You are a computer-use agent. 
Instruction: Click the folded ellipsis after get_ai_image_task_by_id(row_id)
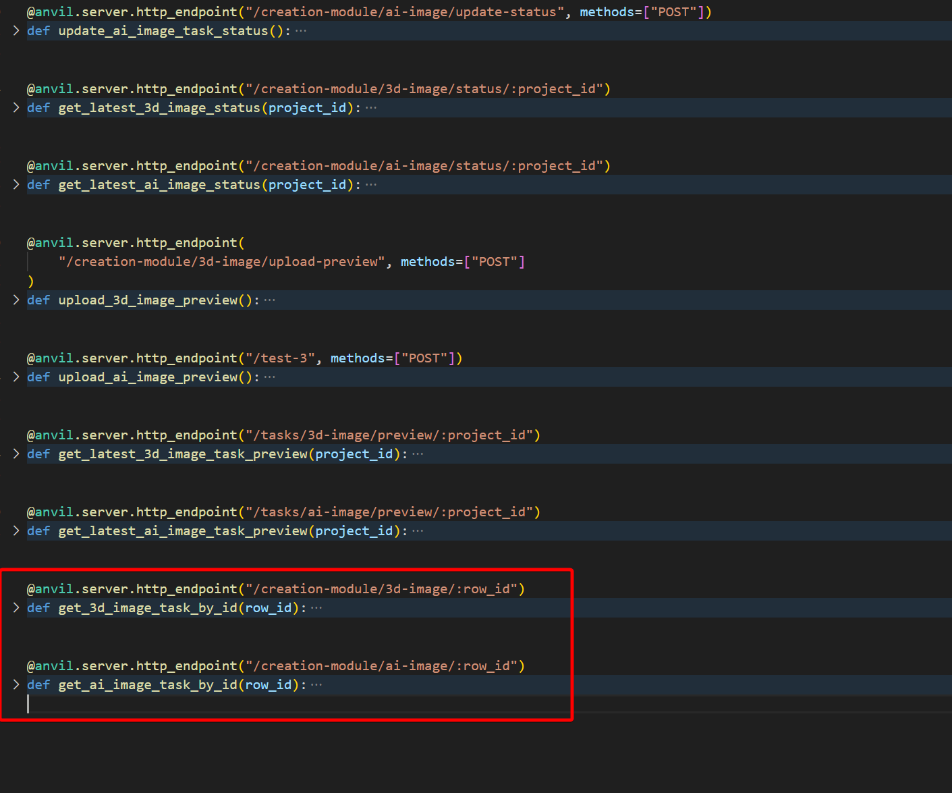(x=316, y=685)
